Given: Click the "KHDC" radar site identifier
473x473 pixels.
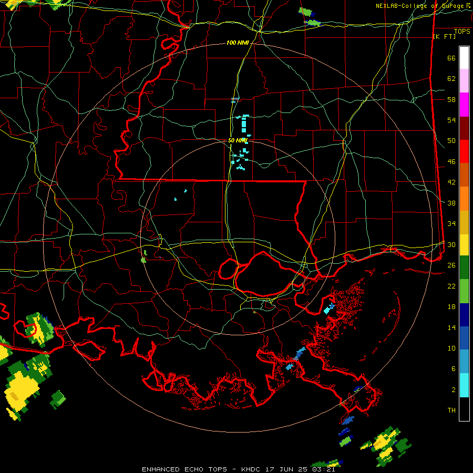Looking at the screenshot, I should click(x=252, y=469).
